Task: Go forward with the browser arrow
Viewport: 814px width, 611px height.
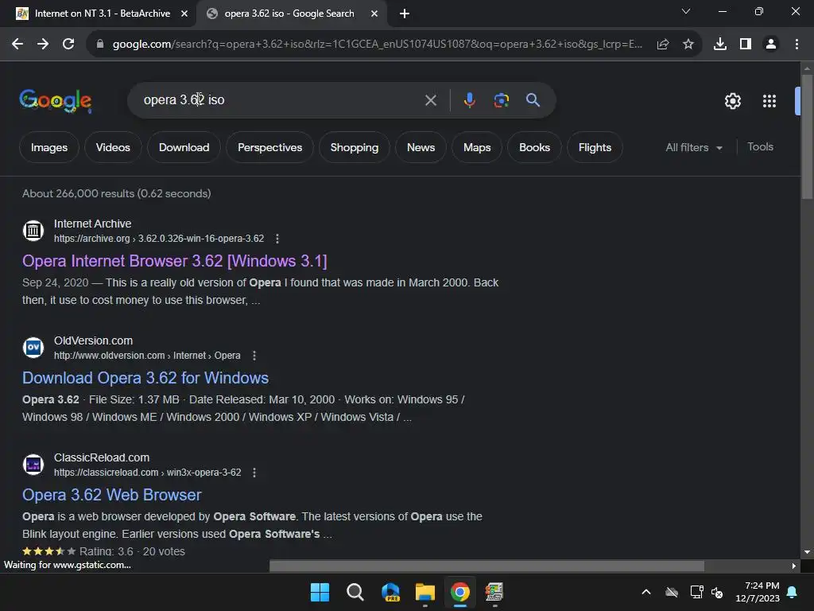Action: coord(43,45)
